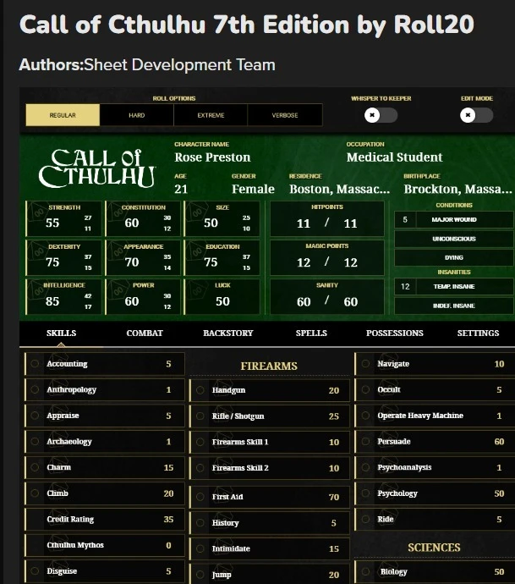This screenshot has width=515, height=584.
Task: Toggle Edit Mode switch
Action: click(476, 115)
